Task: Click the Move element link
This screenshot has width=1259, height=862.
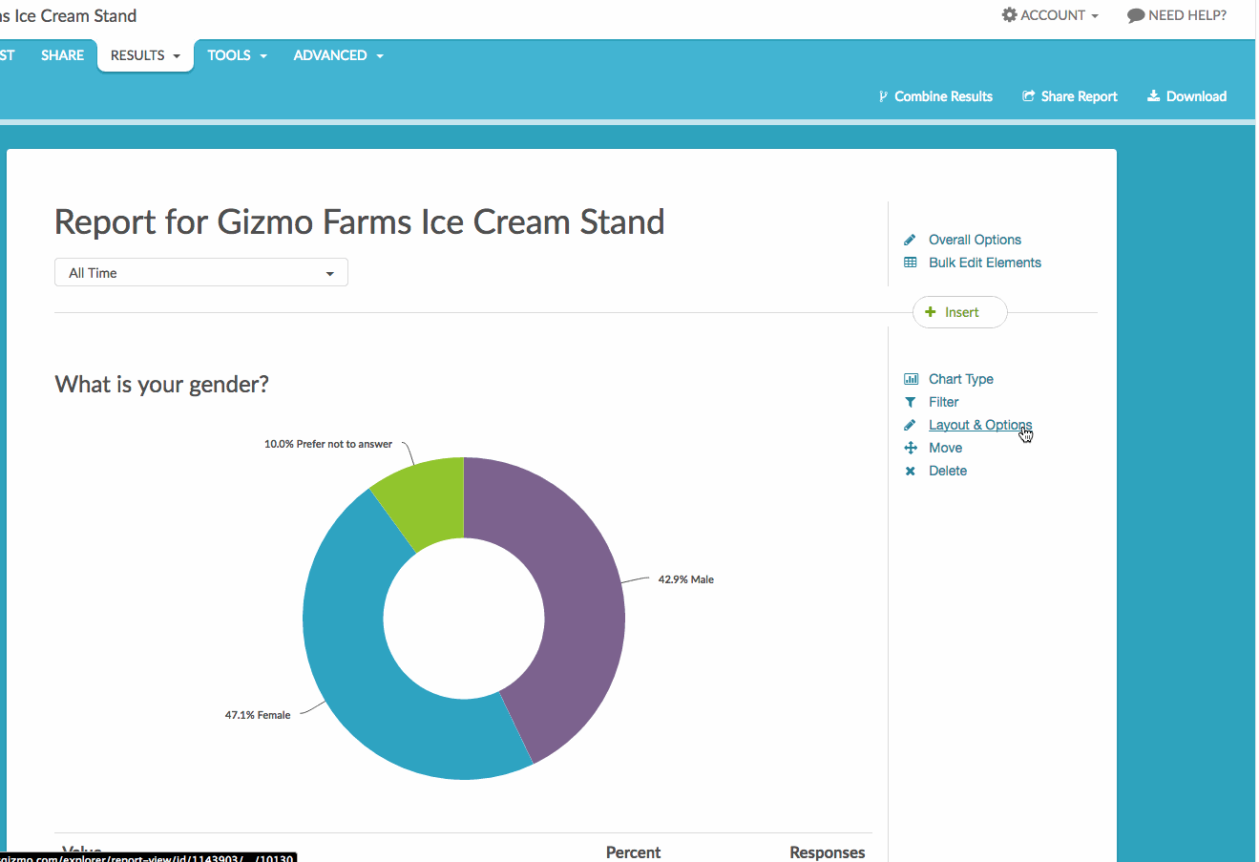Action: coord(946,448)
